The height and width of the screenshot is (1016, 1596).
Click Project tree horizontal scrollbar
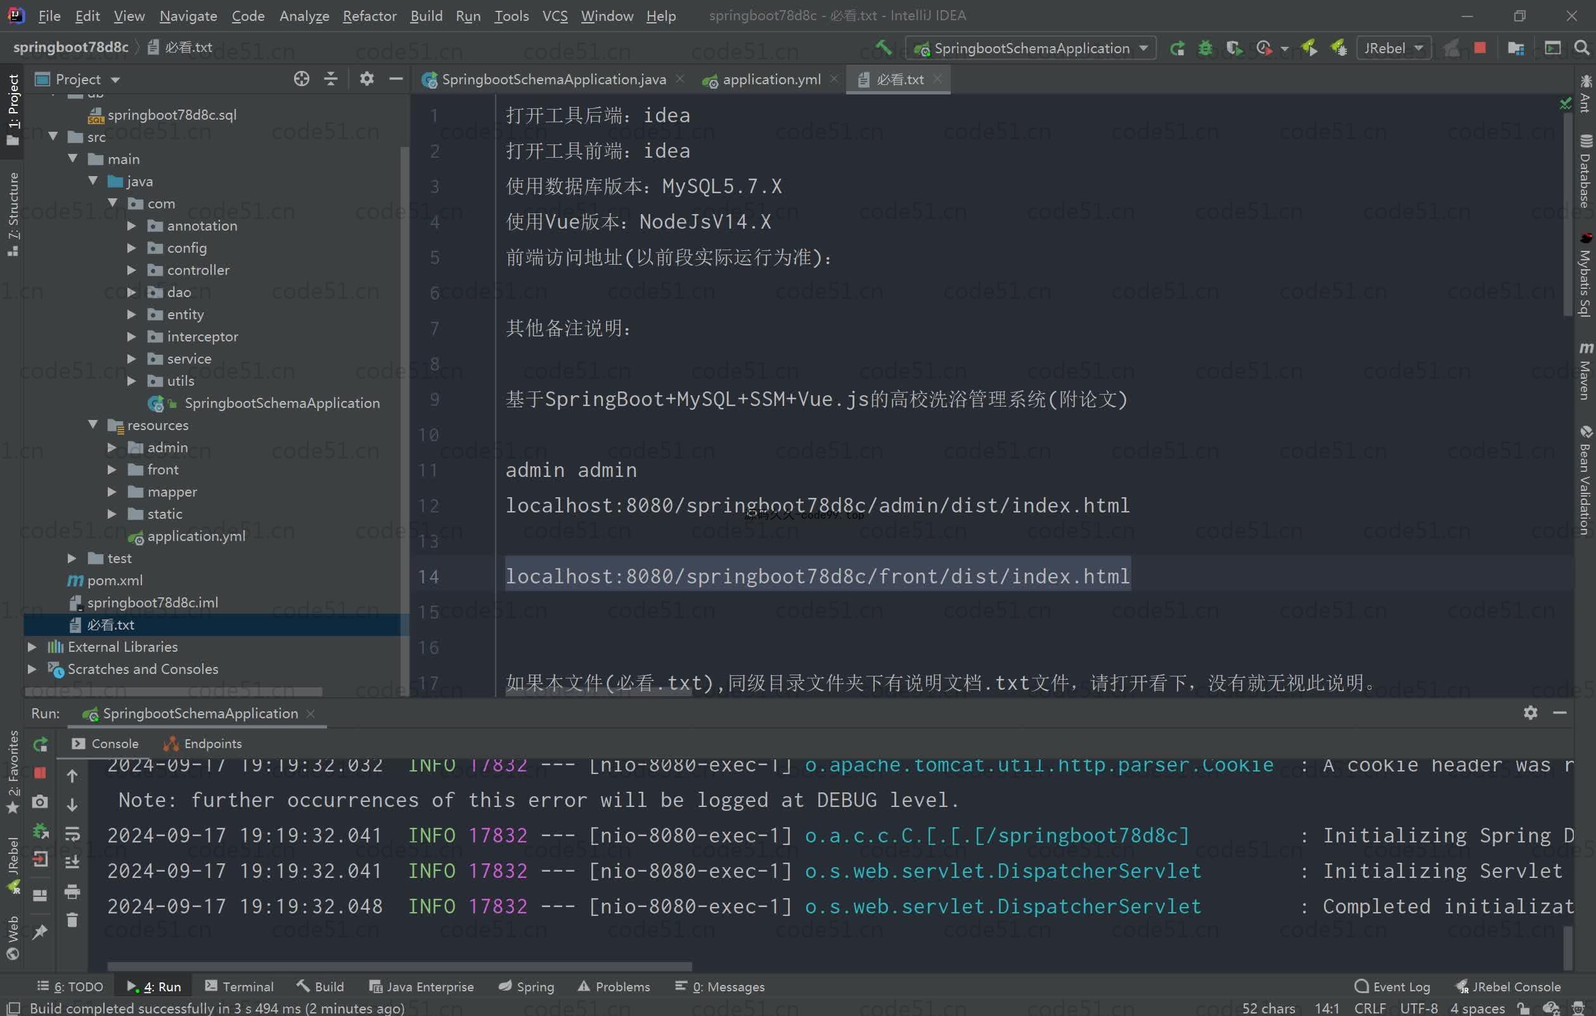(x=174, y=691)
